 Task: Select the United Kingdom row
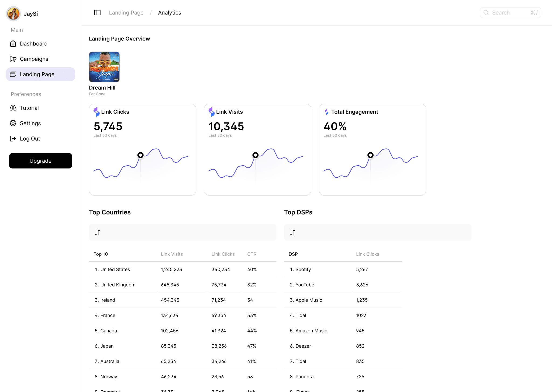(x=183, y=285)
